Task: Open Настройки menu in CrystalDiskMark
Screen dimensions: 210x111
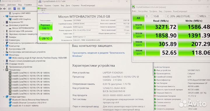Action: coord(143,11)
